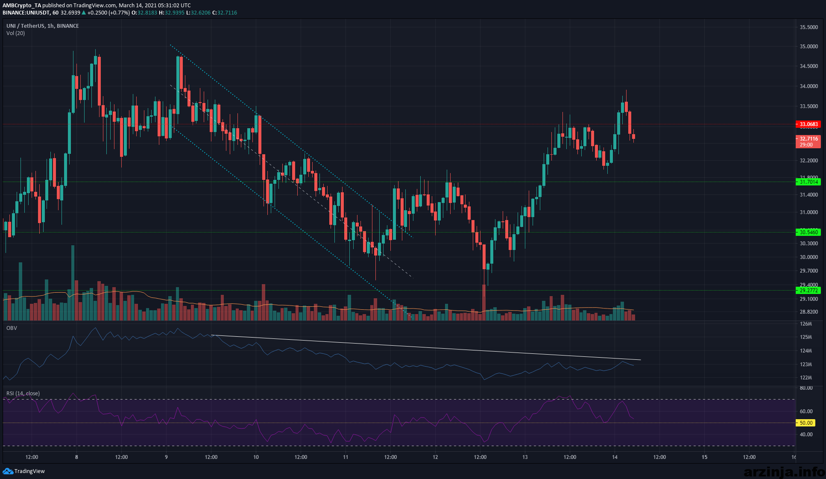This screenshot has width=826, height=479.
Task: Click date label 11 on time axis
Action: [x=346, y=457]
